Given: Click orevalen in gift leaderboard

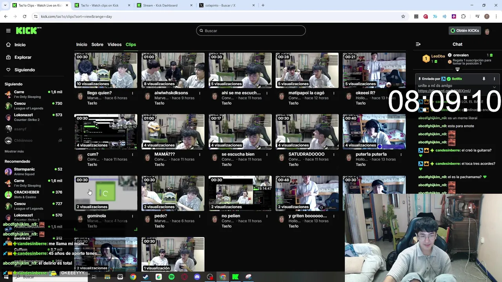Looking at the screenshot, I should click(x=461, y=55).
